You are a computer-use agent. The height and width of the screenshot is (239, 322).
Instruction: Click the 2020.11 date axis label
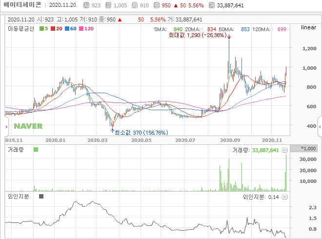click(272, 140)
